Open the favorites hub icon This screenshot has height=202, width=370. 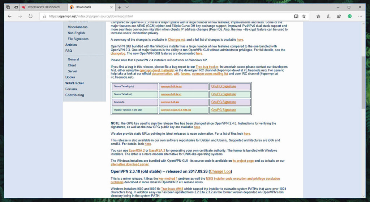(x=318, y=16)
